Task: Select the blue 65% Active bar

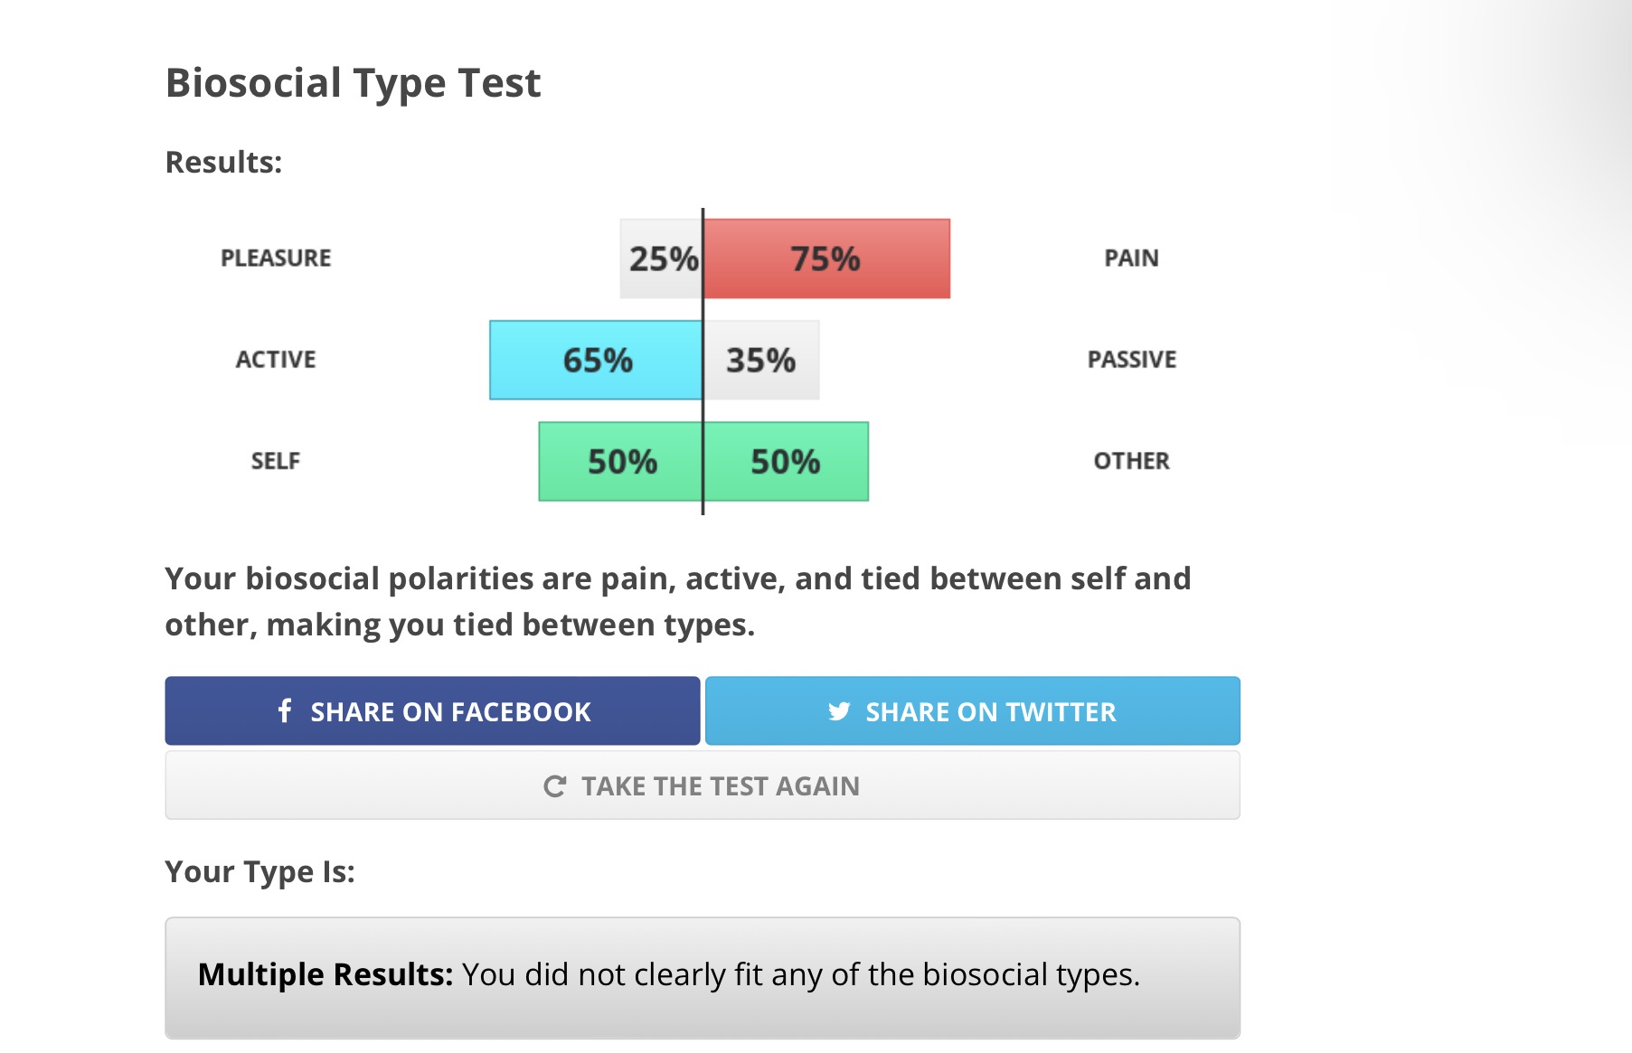Action: (596, 360)
